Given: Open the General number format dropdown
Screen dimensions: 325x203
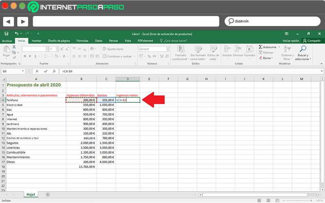Looking at the screenshot, I should click(168, 49).
